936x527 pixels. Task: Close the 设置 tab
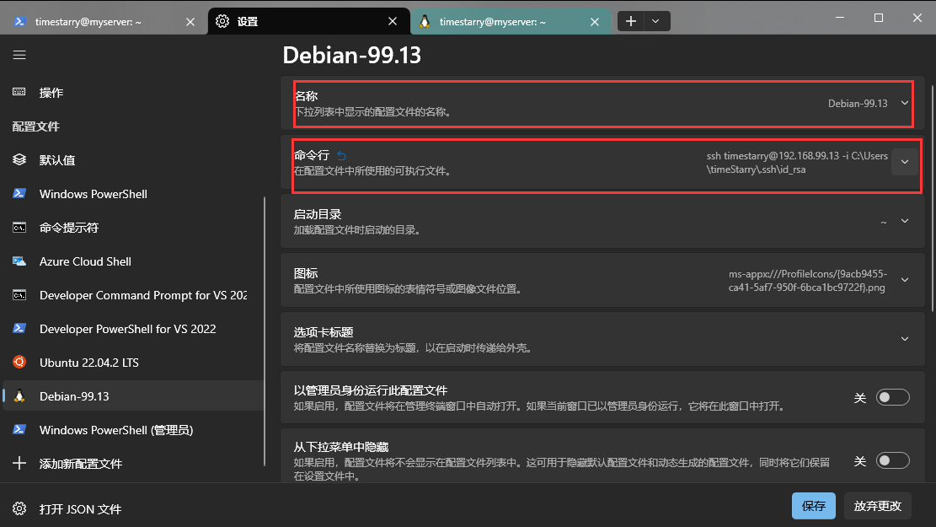(x=393, y=22)
